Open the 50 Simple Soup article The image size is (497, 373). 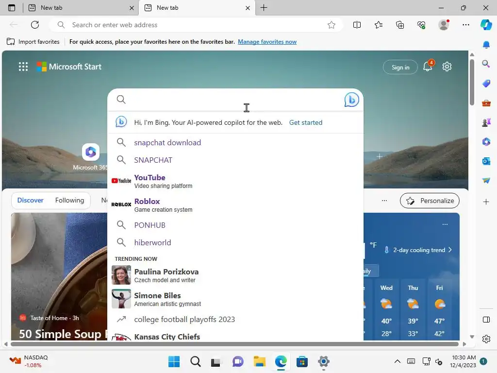point(63,334)
